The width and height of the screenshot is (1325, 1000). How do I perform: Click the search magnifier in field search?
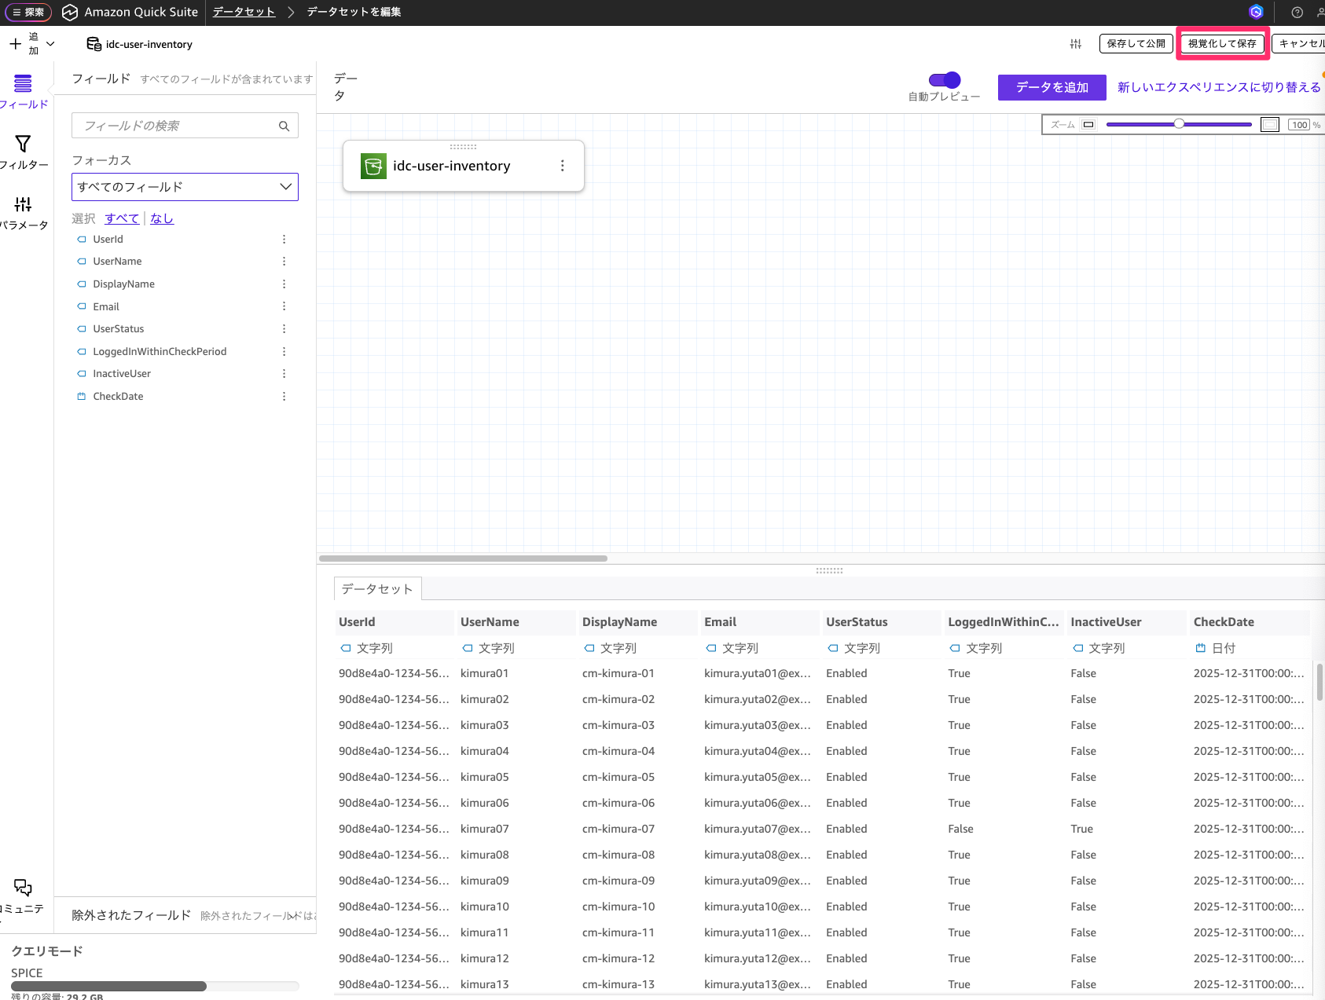pos(284,126)
